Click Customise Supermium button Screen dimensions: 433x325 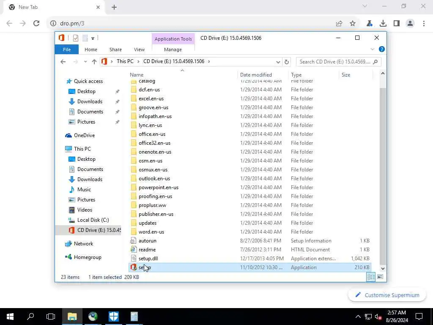[387, 295]
